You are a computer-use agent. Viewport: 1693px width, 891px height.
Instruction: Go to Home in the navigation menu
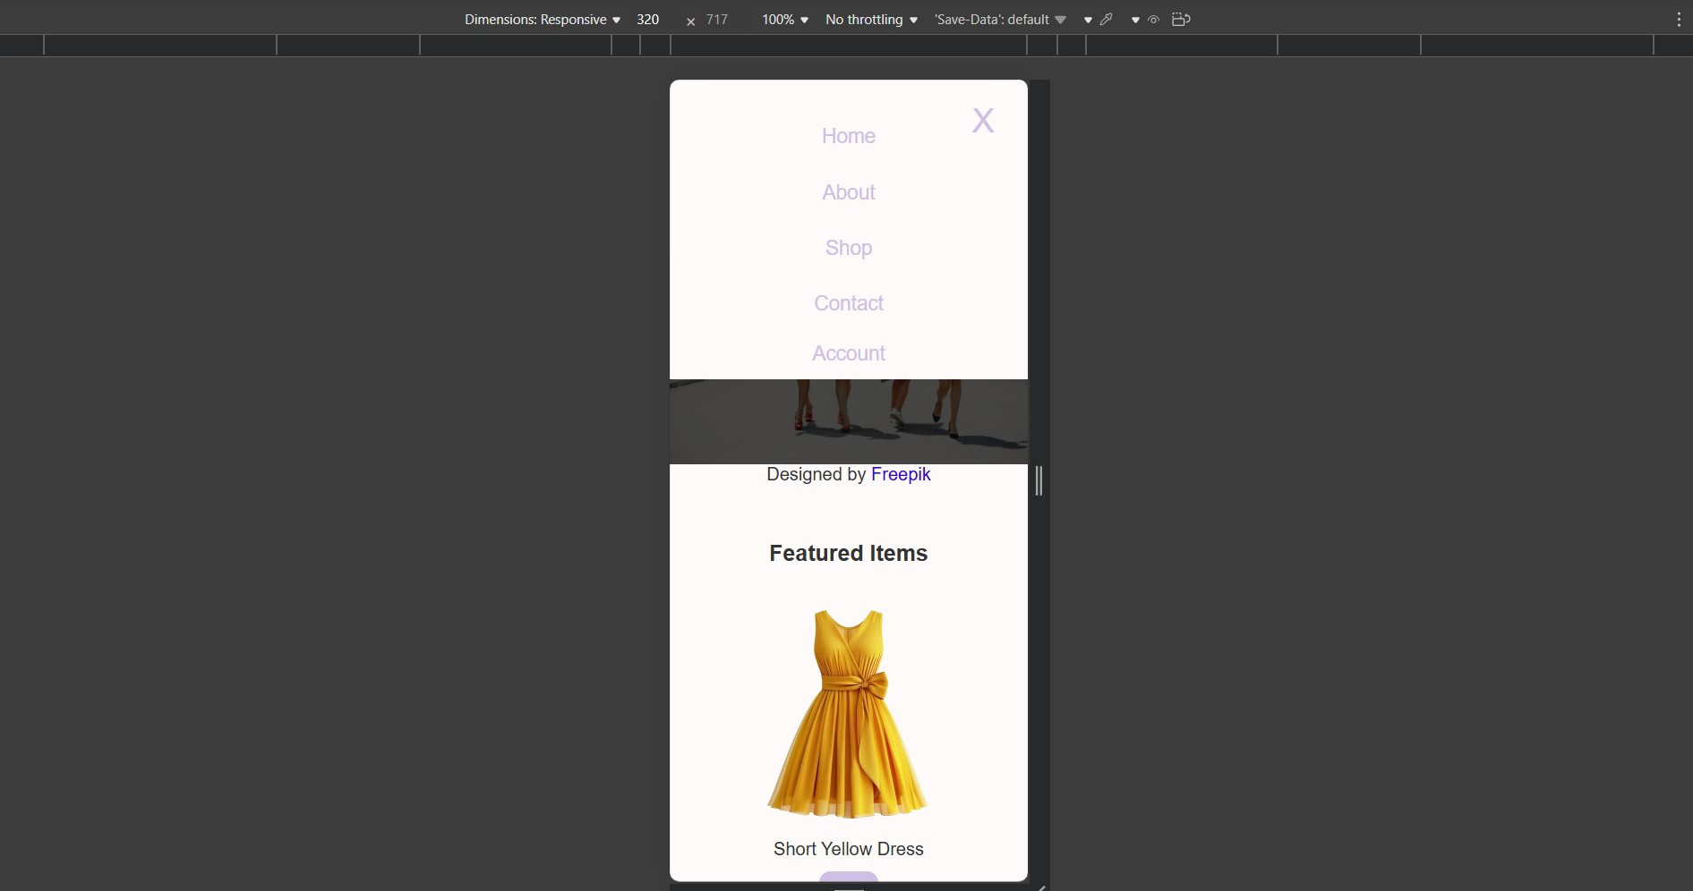(x=848, y=136)
